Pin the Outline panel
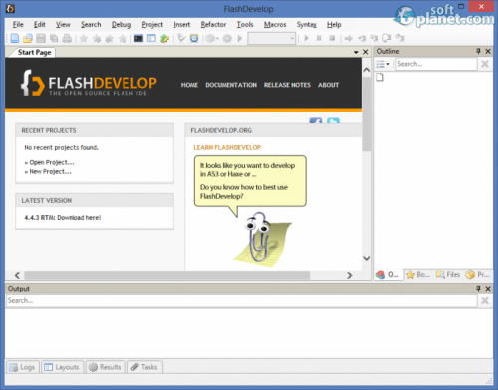Screen dimensions: 498x390 pyautogui.click(x=478, y=51)
